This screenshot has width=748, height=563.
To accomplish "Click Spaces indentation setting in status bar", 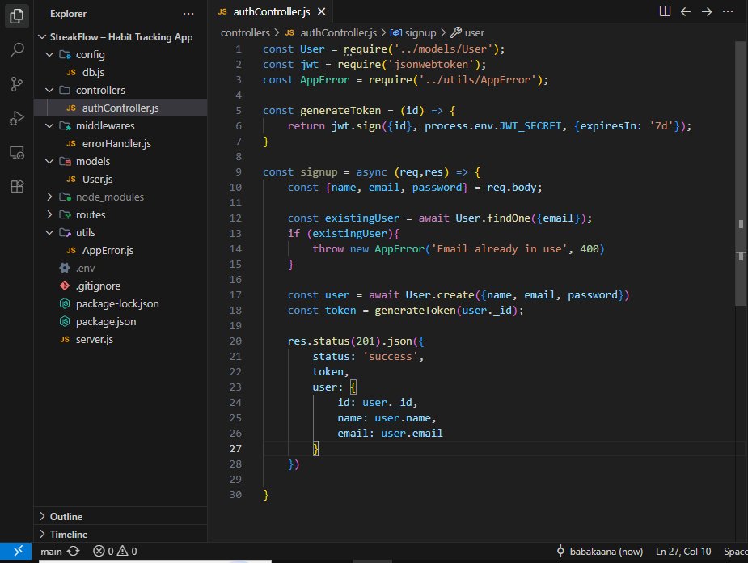I will click(736, 551).
